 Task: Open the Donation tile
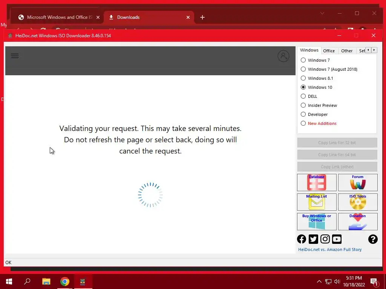tap(358, 222)
